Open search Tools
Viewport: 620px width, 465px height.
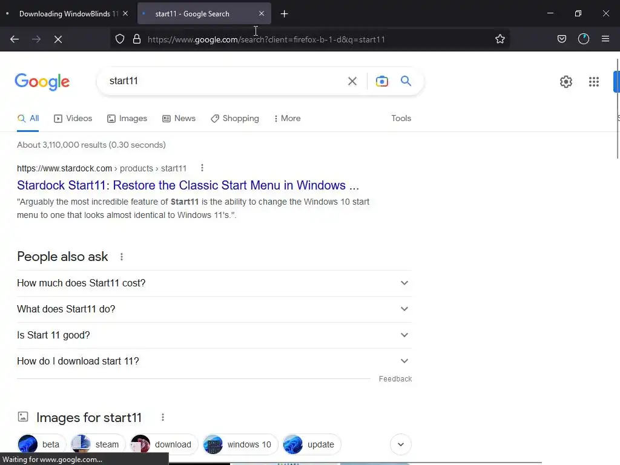[x=401, y=118]
